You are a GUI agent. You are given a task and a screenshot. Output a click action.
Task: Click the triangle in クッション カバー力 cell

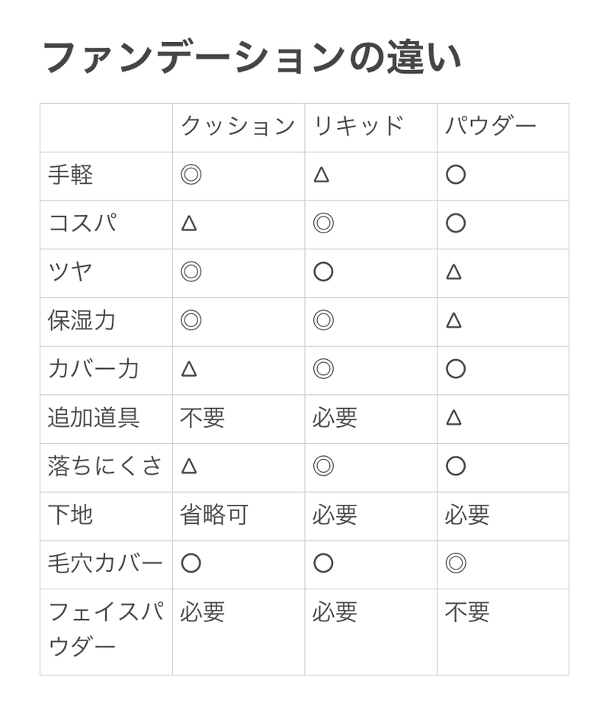(189, 369)
